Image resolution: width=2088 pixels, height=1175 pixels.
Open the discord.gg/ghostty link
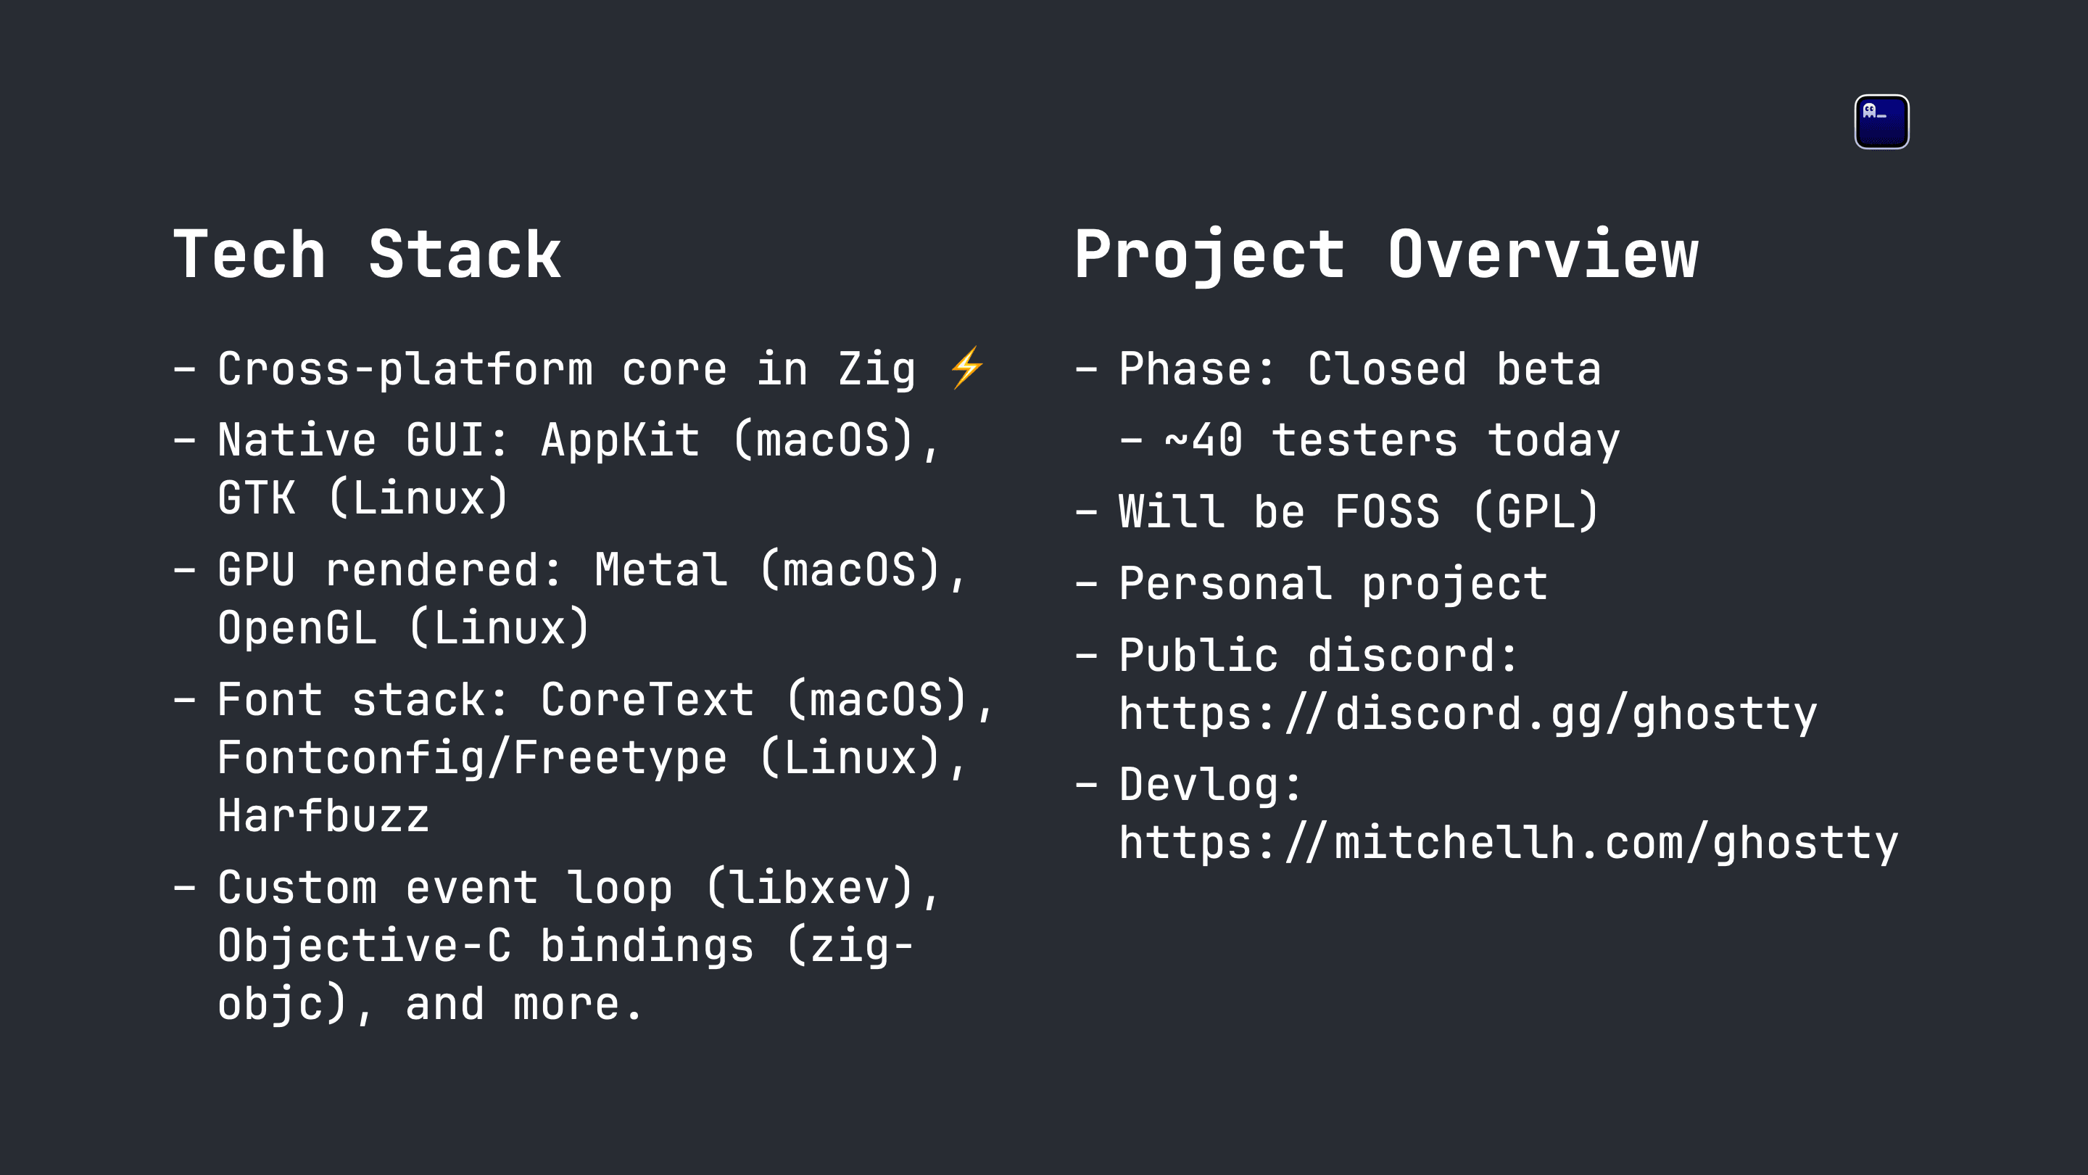point(1467,714)
